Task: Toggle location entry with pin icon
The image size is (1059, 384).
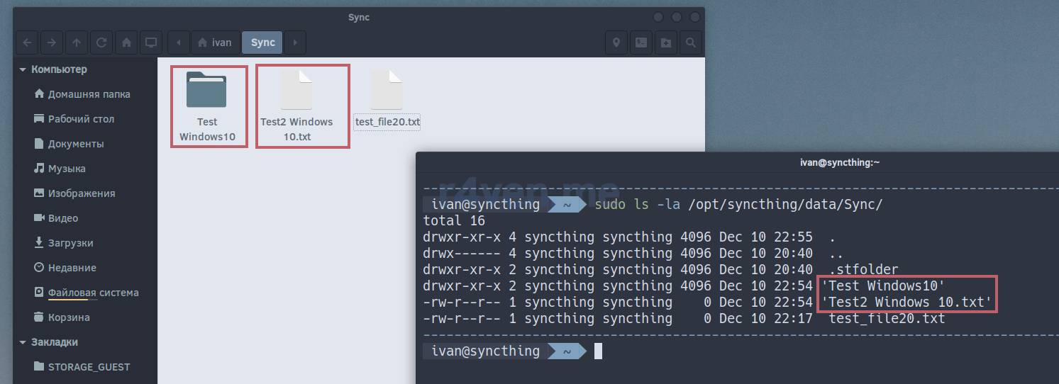Action: click(x=616, y=43)
